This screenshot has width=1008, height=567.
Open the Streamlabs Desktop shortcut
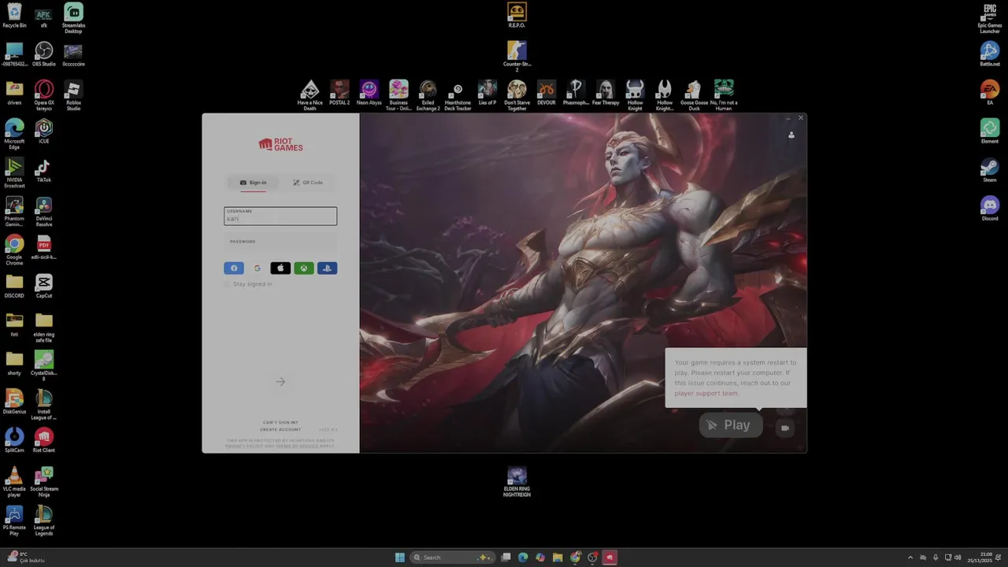tap(73, 18)
